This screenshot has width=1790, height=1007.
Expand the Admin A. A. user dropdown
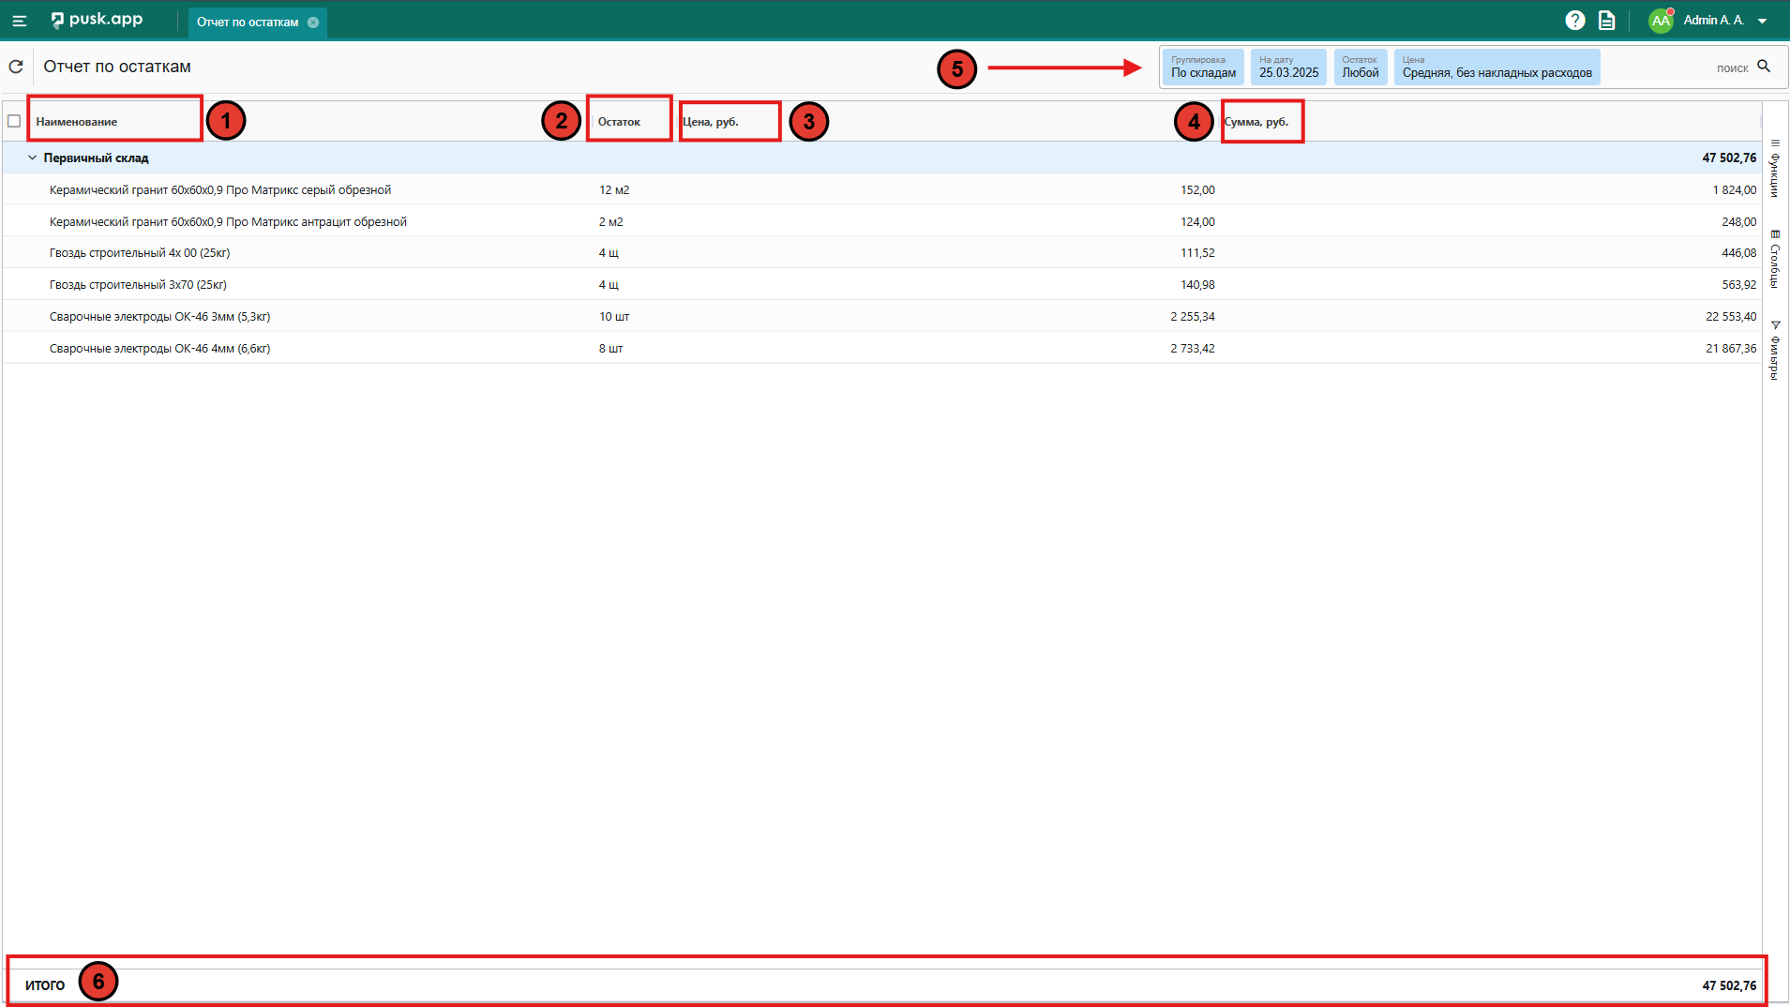pyautogui.click(x=1762, y=21)
